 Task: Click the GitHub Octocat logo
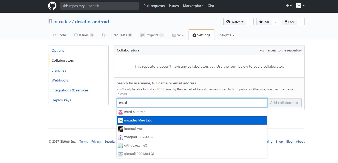coord(52,6)
